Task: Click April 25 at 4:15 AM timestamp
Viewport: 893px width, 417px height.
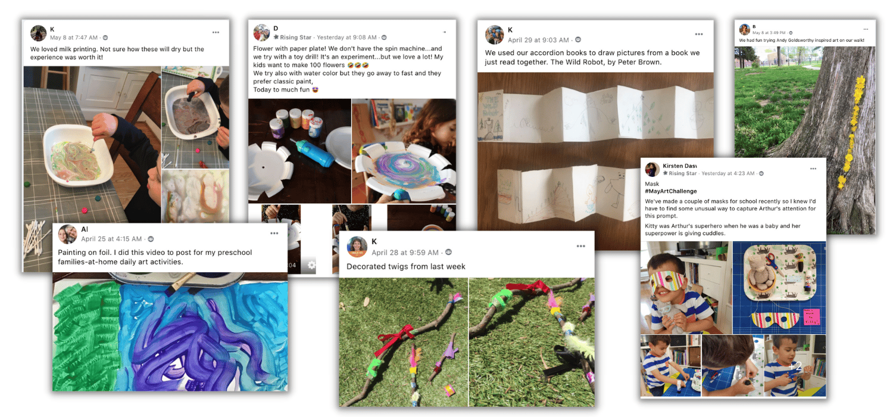Action: (111, 239)
